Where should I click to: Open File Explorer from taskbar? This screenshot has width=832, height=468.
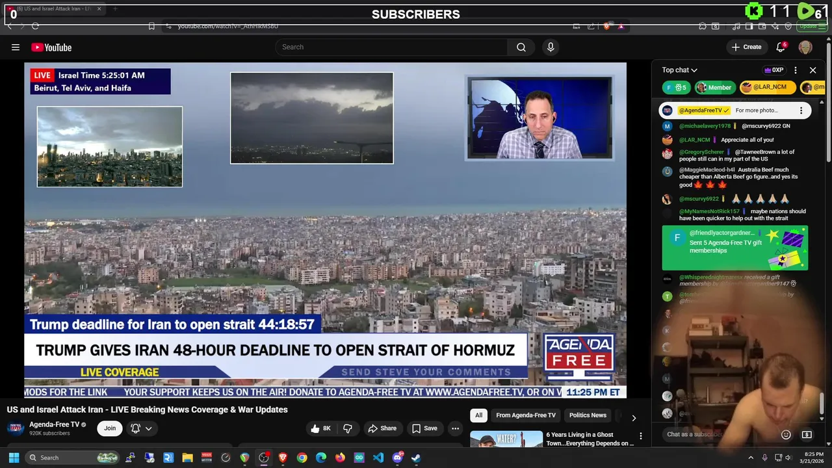pos(187,458)
